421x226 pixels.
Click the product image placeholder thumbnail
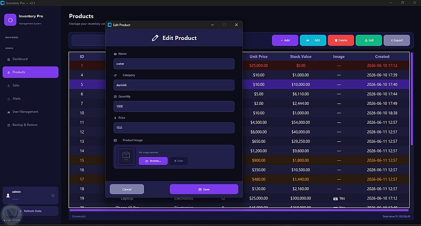[x=126, y=157]
